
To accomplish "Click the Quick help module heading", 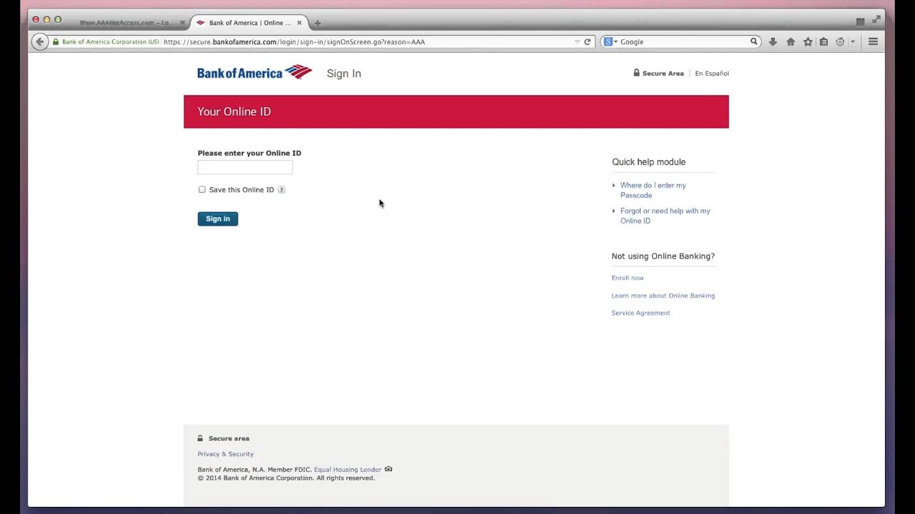I will [649, 162].
